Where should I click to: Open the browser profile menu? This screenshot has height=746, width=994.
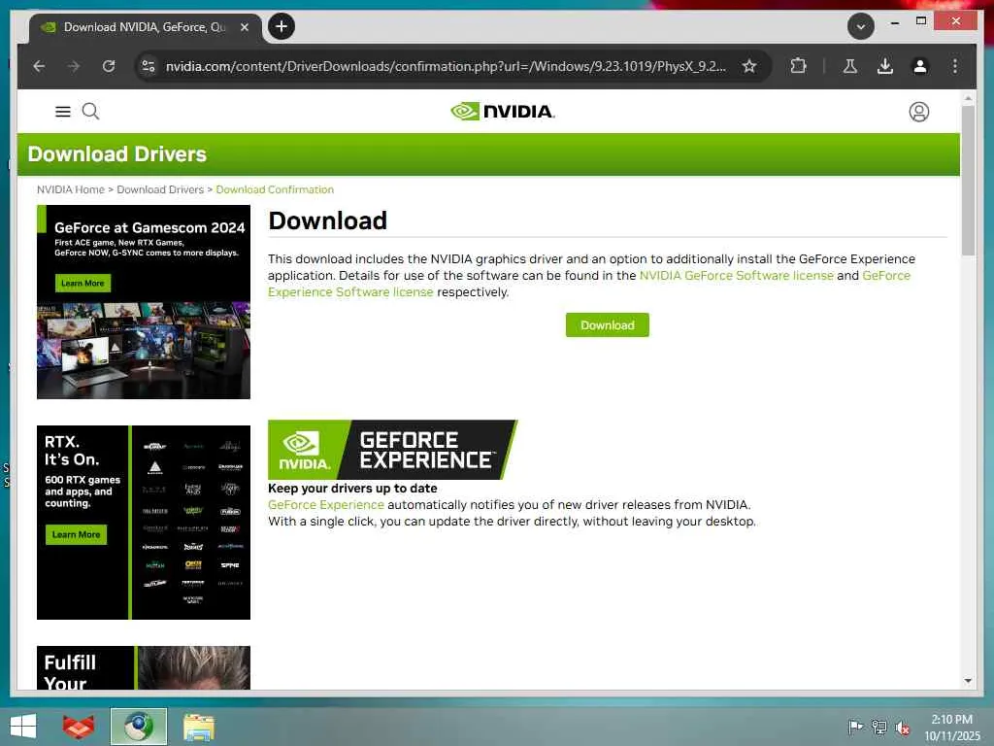tap(920, 66)
